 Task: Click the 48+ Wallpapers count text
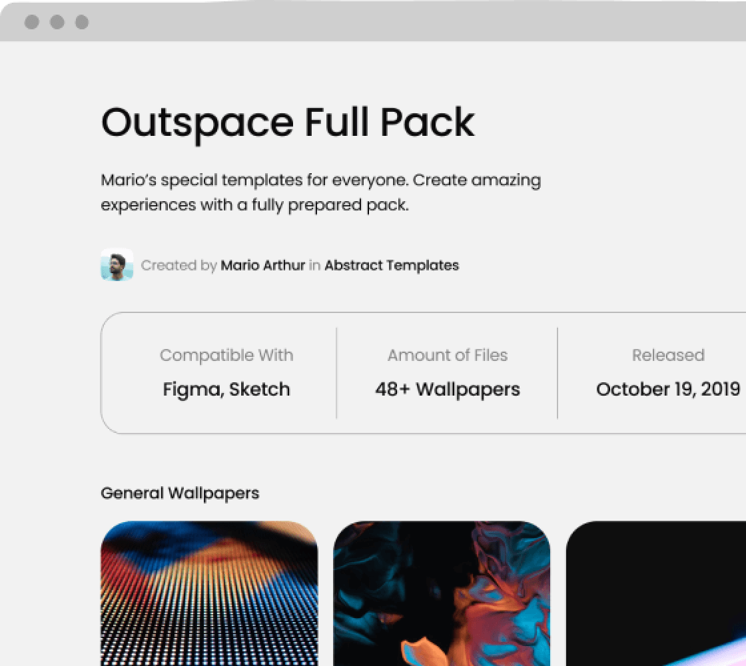point(448,389)
